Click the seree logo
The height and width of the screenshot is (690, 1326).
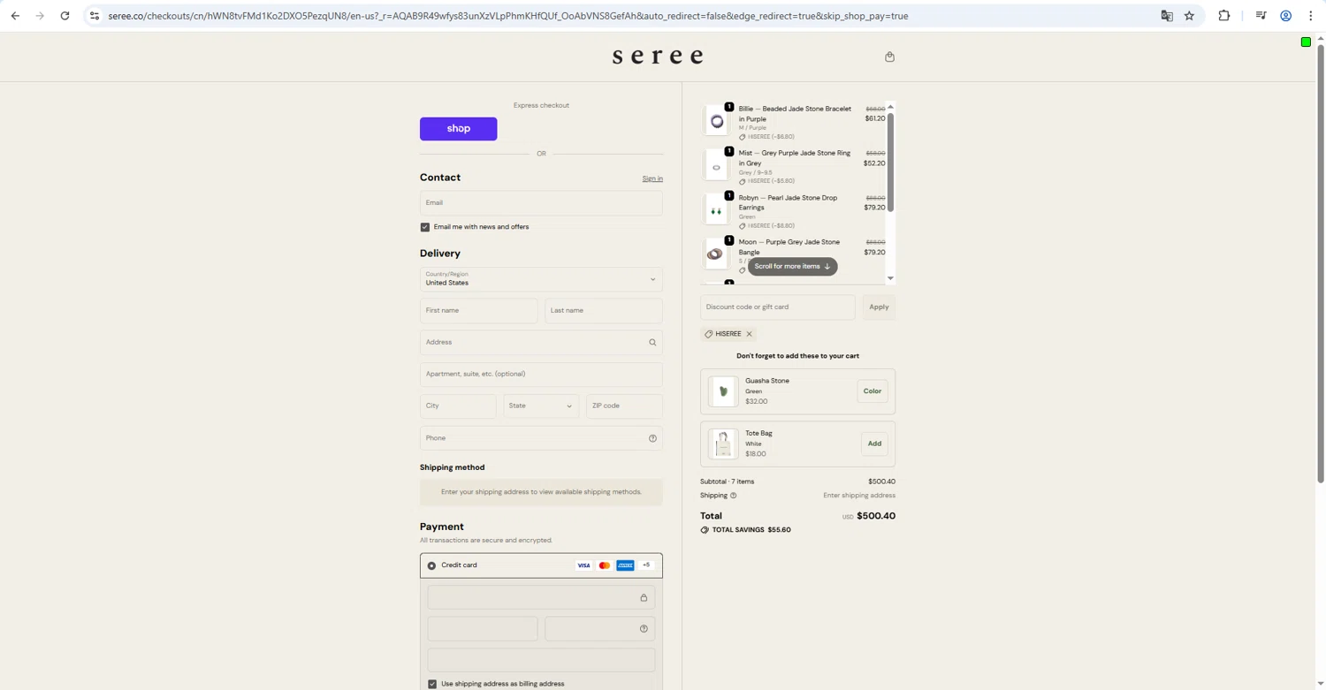[x=659, y=57]
